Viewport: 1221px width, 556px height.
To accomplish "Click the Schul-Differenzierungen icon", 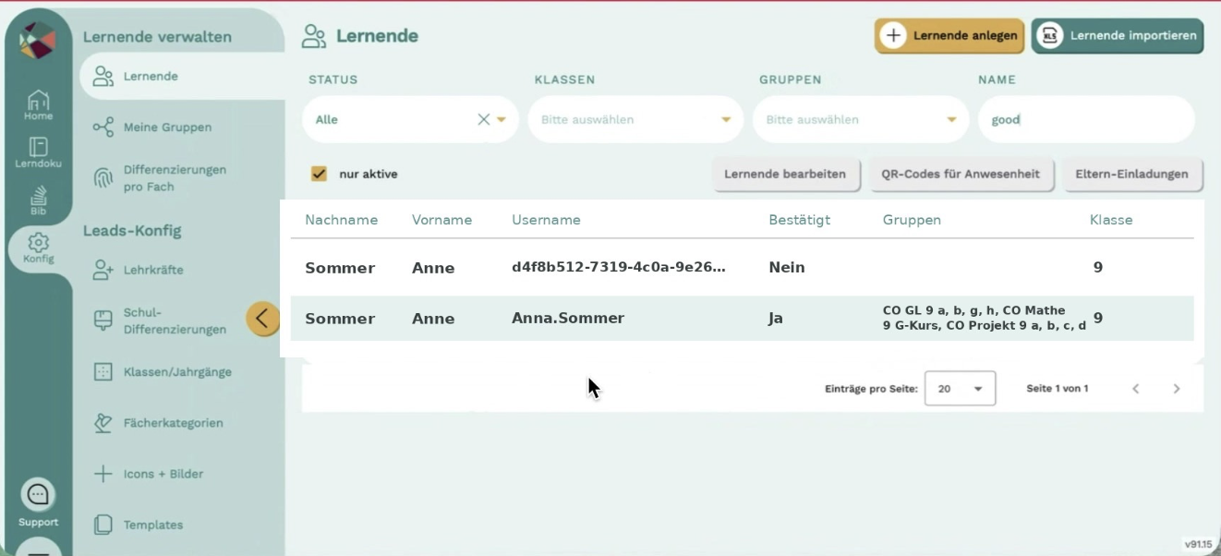I will click(103, 320).
